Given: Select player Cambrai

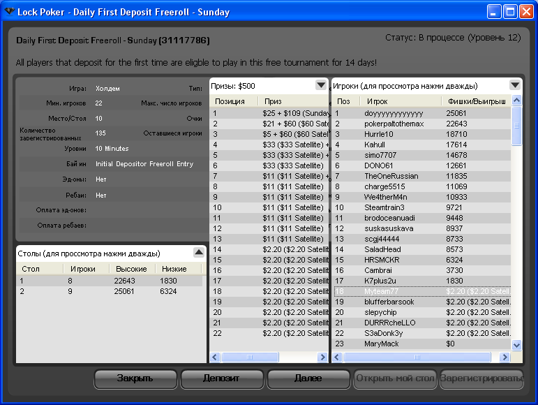Looking at the screenshot, I should (422, 270).
